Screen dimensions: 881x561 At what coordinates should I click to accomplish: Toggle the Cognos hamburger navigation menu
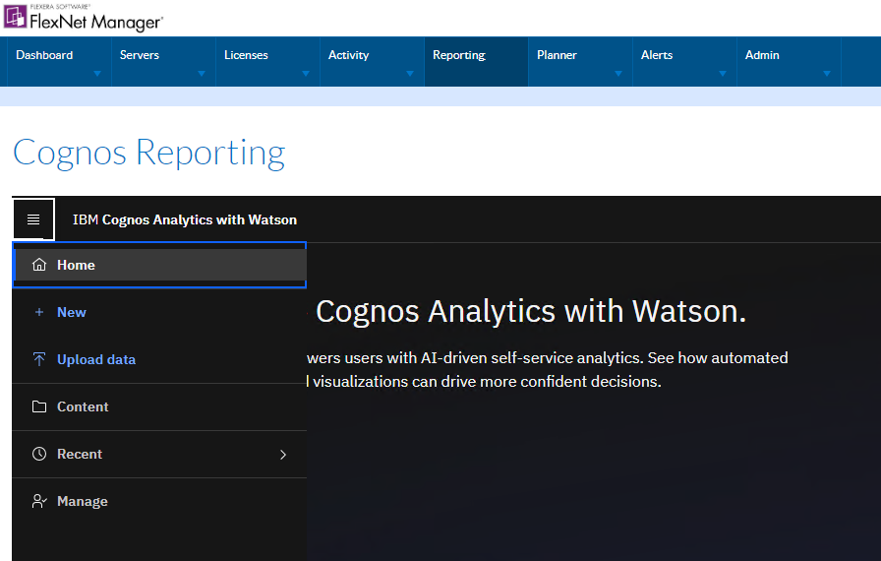[33, 219]
